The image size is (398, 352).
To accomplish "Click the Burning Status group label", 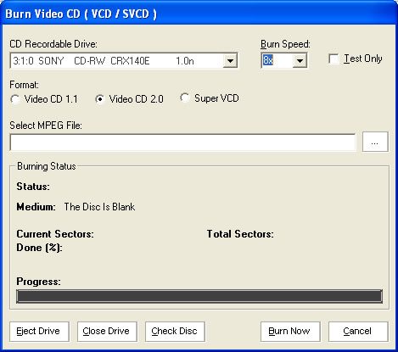I will 47,166.
